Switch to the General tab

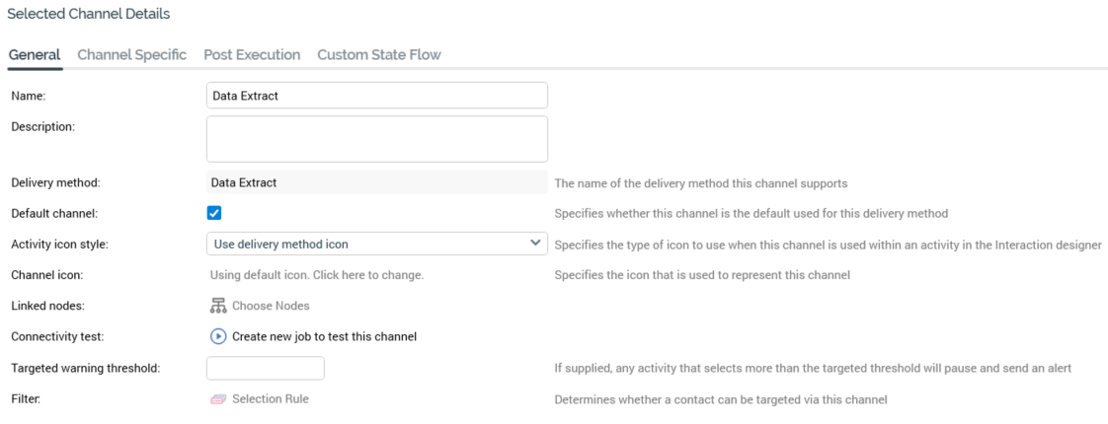pos(35,55)
